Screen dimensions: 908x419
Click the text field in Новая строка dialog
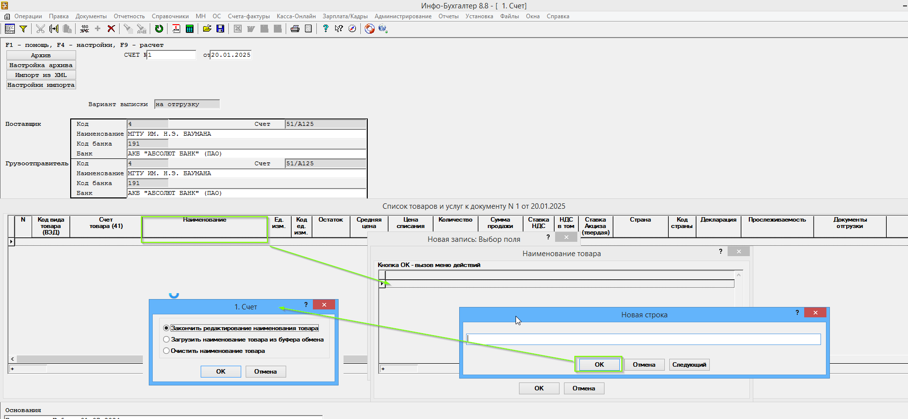(644, 339)
